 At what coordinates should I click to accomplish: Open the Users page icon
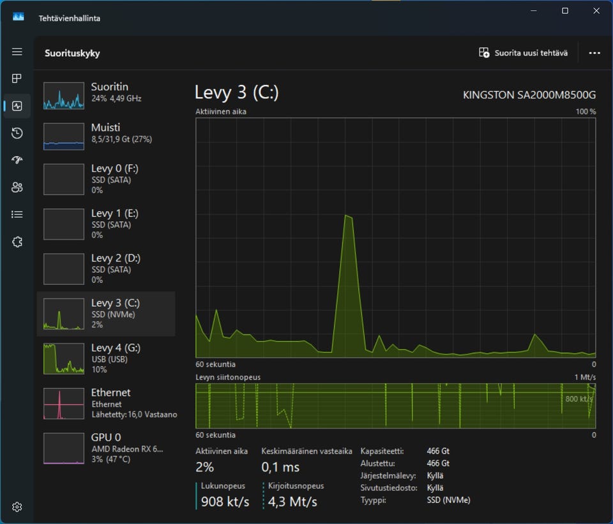[17, 187]
